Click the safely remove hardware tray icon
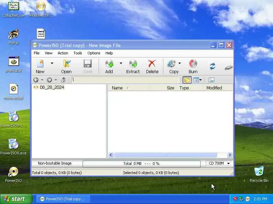The image size is (273, 204). click(242, 199)
